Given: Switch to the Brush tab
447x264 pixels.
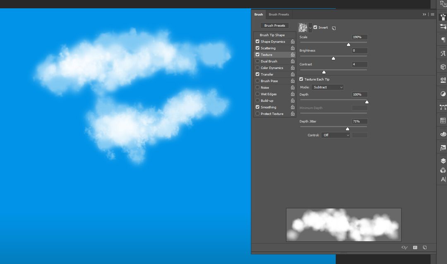Looking at the screenshot, I should 259,14.
